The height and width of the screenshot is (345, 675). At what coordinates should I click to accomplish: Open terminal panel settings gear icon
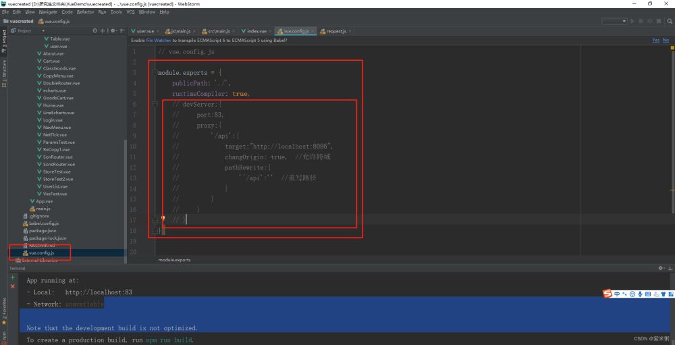(x=661, y=268)
